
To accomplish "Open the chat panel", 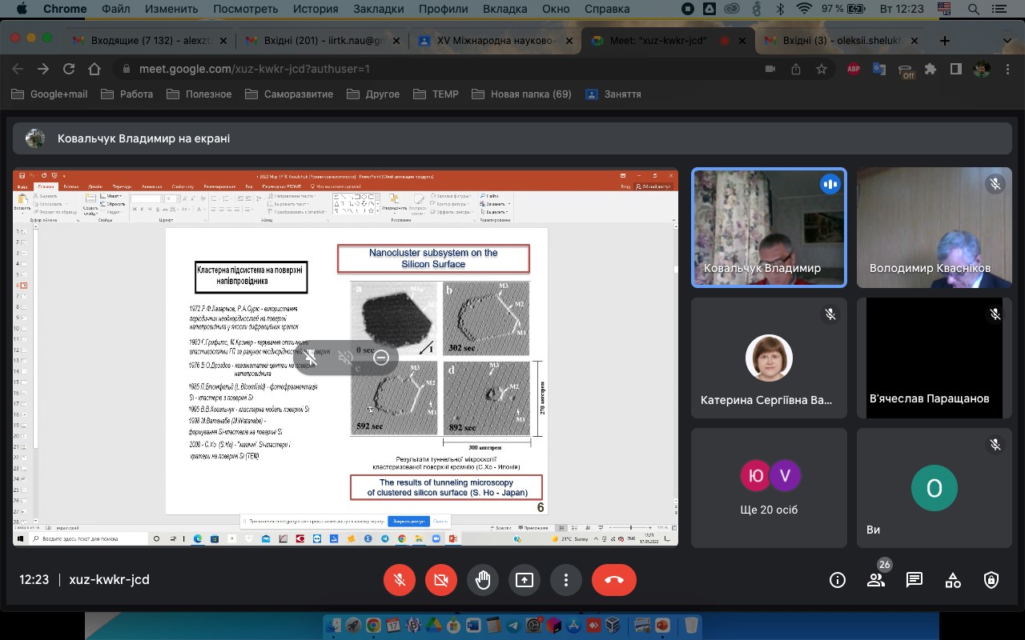I will (x=914, y=580).
